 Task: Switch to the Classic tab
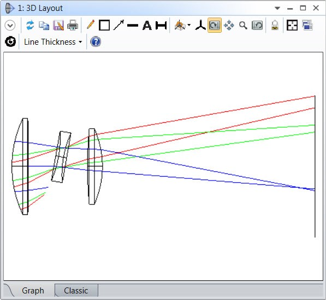coord(76,290)
